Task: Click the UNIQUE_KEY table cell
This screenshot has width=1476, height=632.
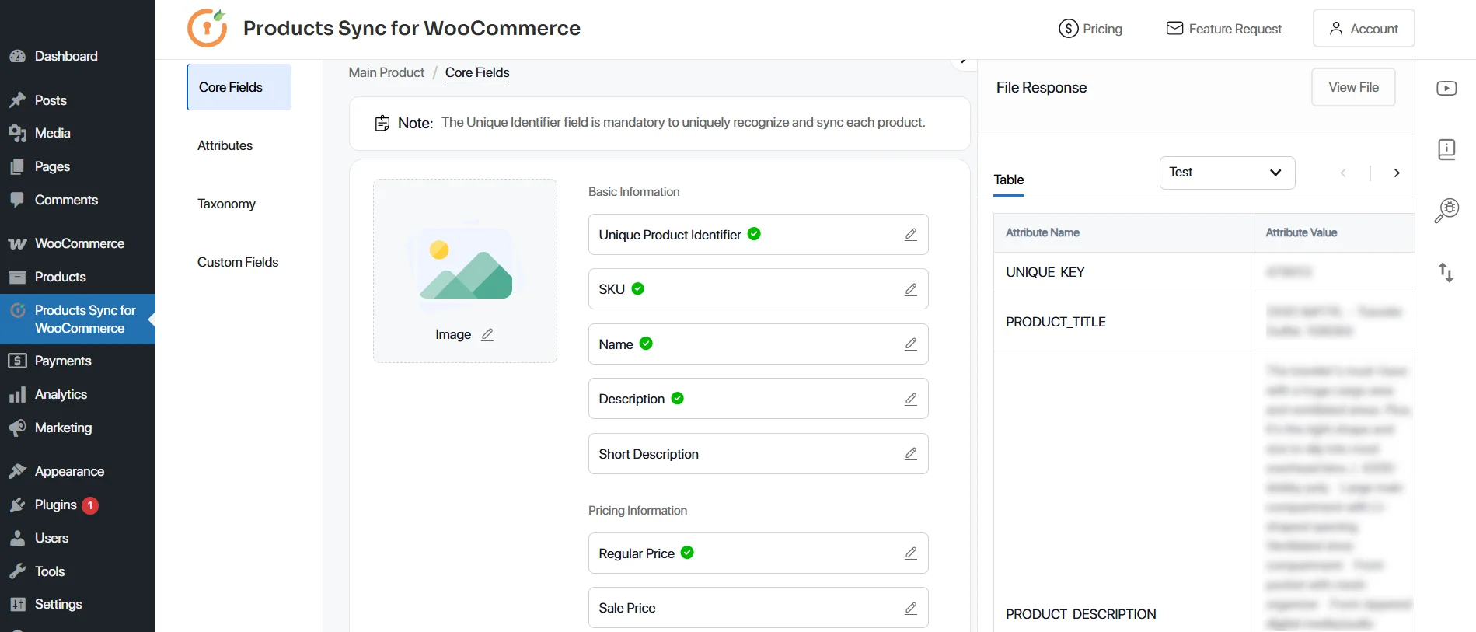Action: point(1124,272)
